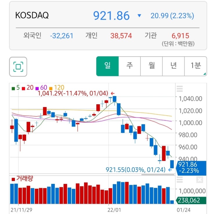Click the down triangle change indicator
216x214 pixels.
pyautogui.click(x=140, y=16)
